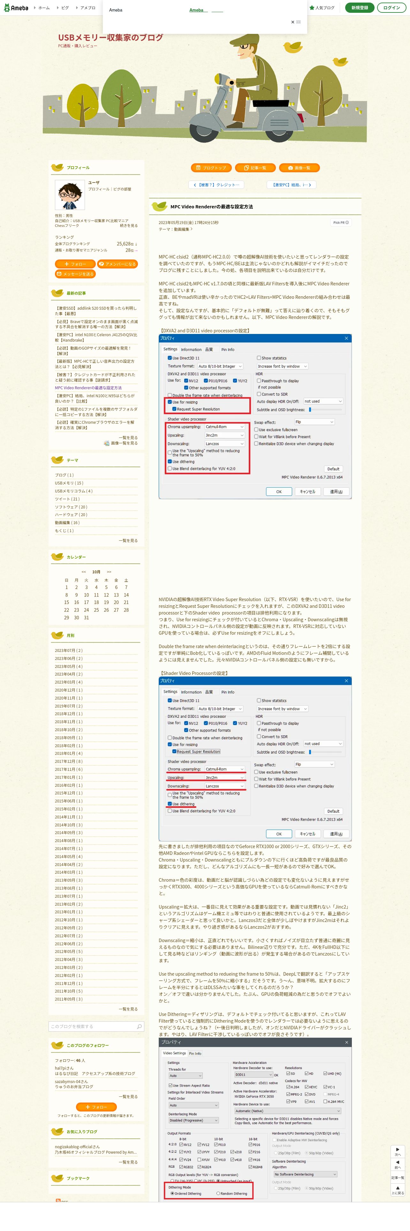Click the USBメモリー収集家のブログ title
The width and height of the screenshot is (410, 1231).
pyautogui.click(x=111, y=37)
